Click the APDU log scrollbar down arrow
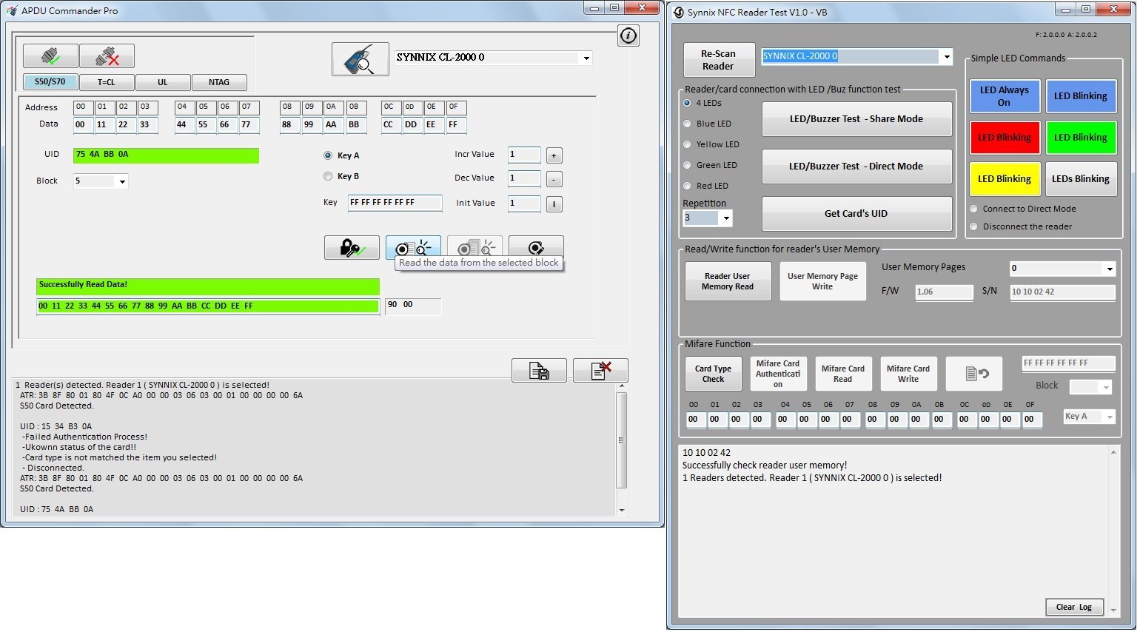1140x632 pixels. pos(622,510)
